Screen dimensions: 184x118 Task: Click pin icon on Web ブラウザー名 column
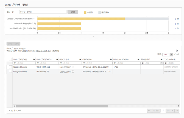coord(33,59)
